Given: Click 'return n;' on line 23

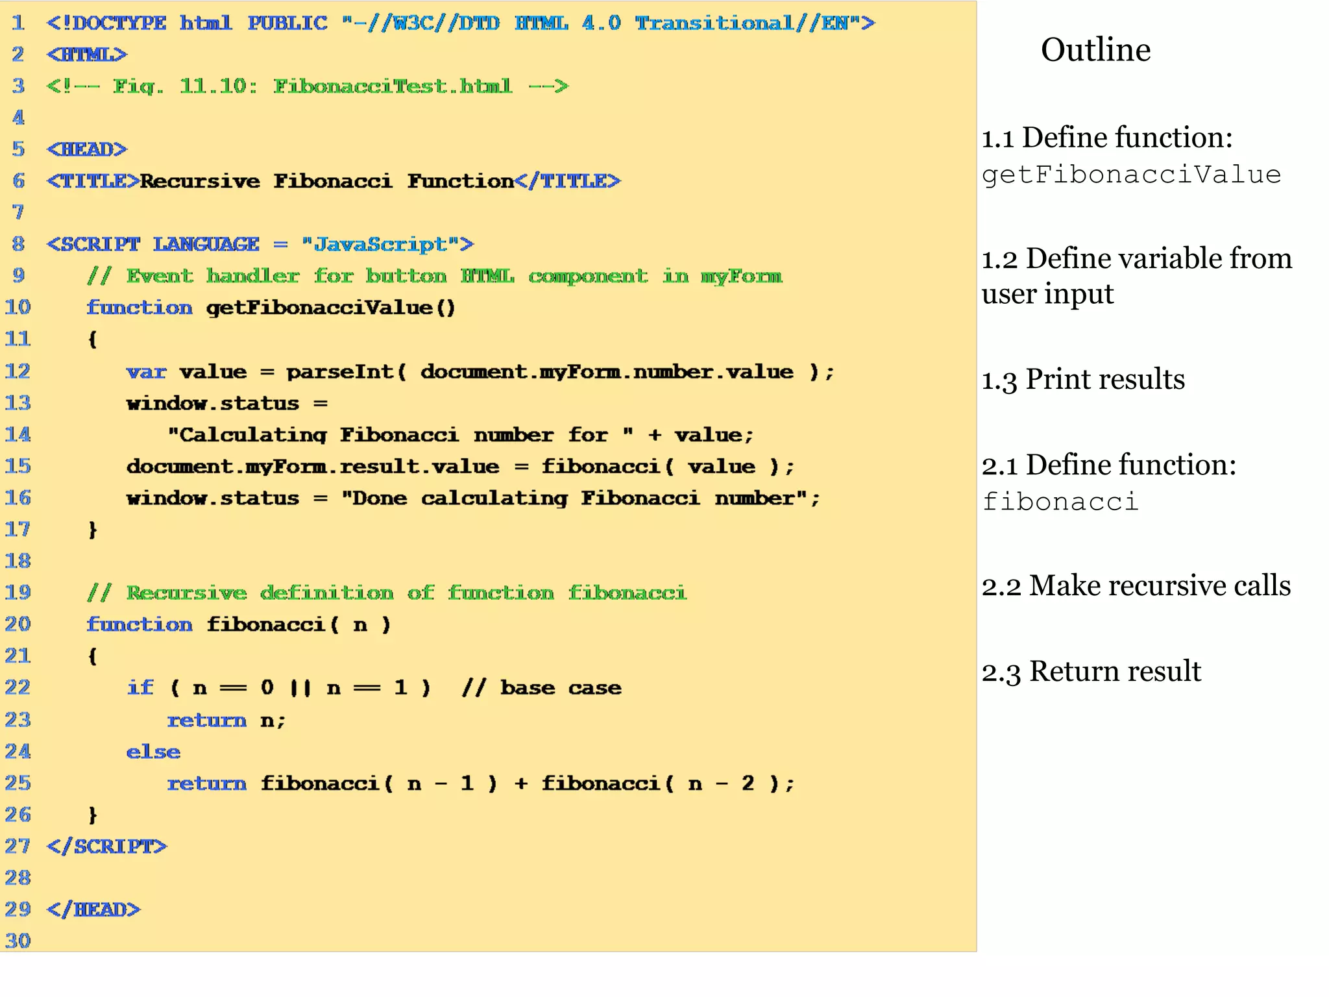Looking at the screenshot, I should point(226,720).
